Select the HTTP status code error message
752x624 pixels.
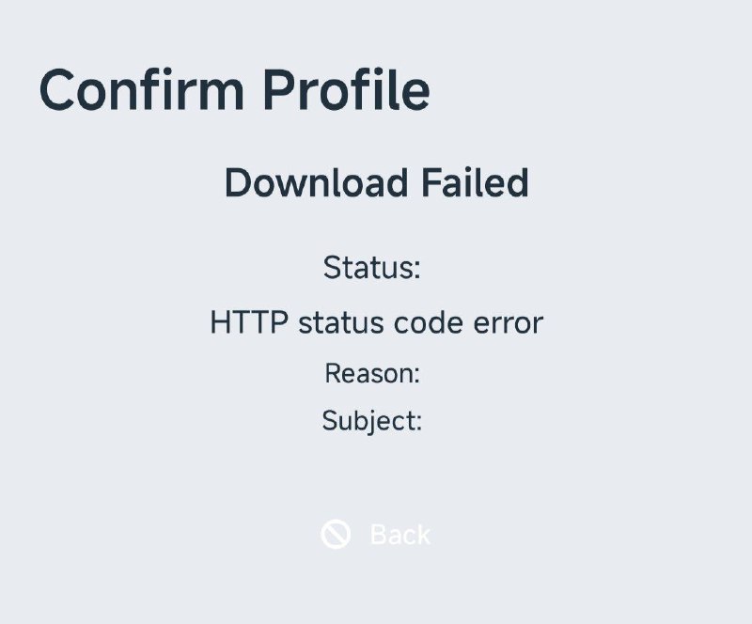(376, 323)
